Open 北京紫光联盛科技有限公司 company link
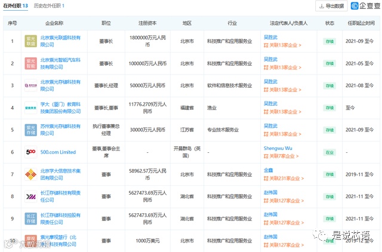The height and width of the screenshot is (252, 382). (x=60, y=41)
